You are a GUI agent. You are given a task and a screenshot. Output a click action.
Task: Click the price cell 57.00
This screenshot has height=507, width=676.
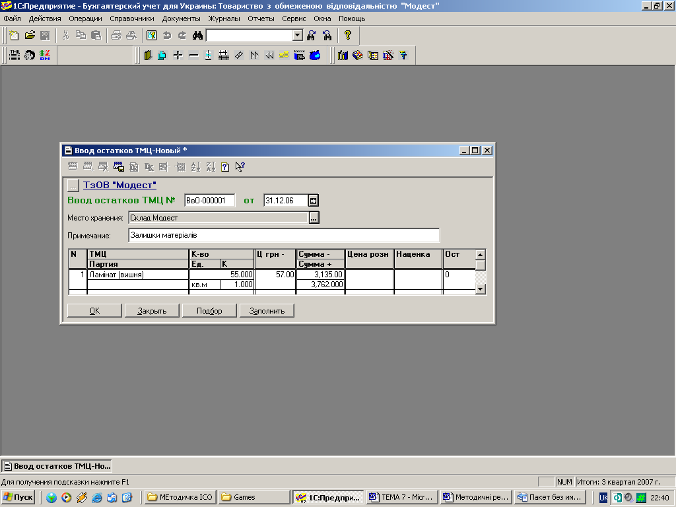pyautogui.click(x=275, y=275)
